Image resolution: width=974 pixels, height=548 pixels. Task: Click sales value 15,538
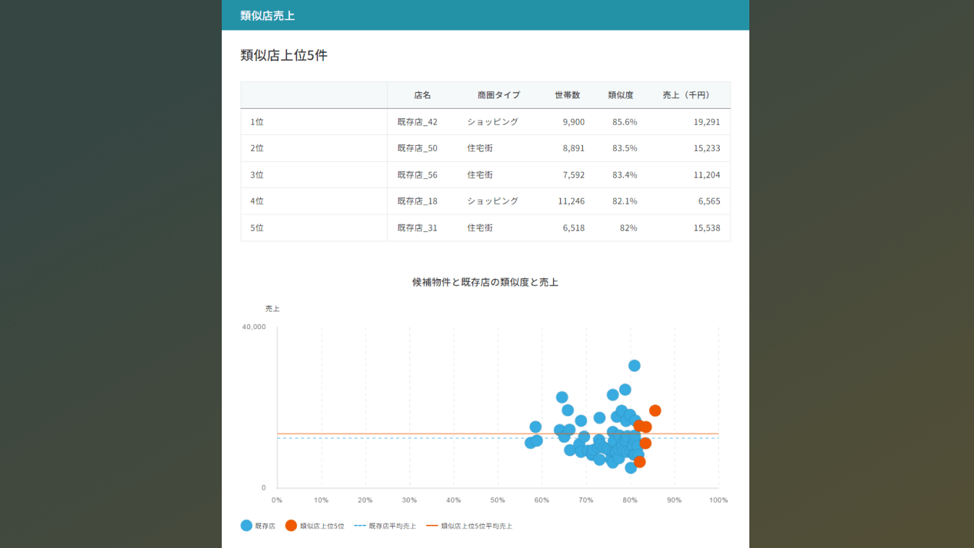tap(707, 228)
